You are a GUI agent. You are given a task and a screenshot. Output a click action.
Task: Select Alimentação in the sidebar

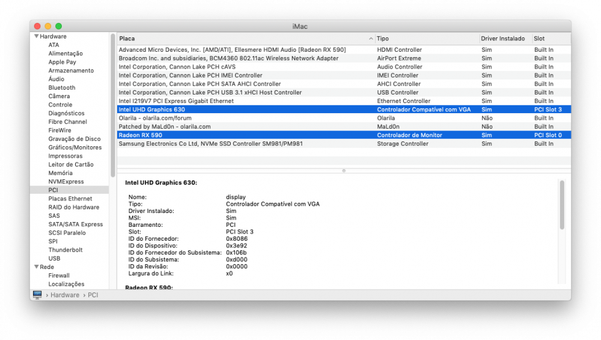click(66, 54)
